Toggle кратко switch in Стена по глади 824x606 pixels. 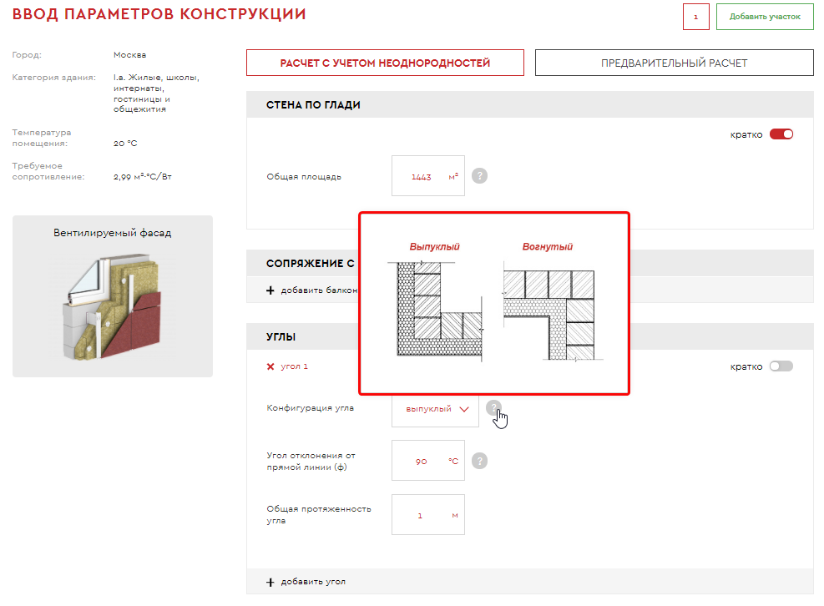point(781,134)
